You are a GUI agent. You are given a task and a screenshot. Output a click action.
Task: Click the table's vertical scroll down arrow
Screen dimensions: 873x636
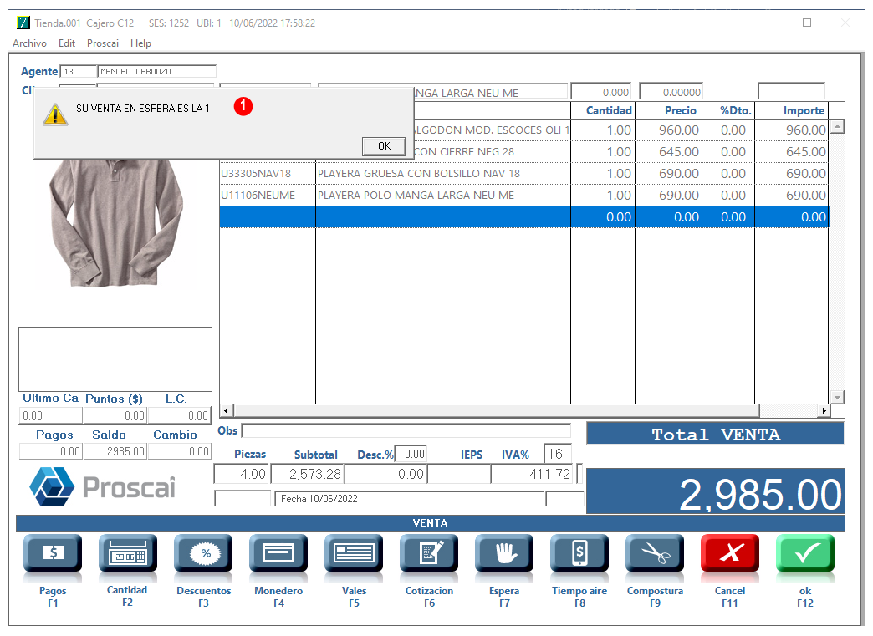click(x=837, y=397)
